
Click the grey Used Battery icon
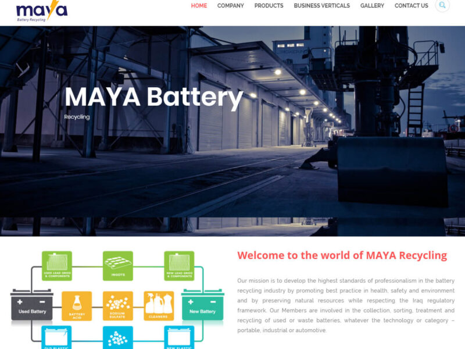(x=32, y=305)
